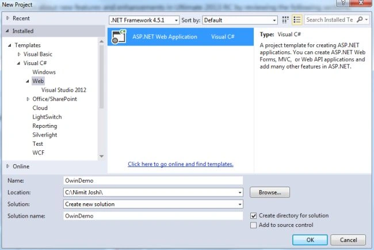Select the Visual Basic tree label

click(x=37, y=54)
